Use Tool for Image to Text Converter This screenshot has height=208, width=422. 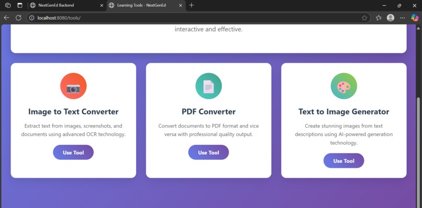(73, 153)
